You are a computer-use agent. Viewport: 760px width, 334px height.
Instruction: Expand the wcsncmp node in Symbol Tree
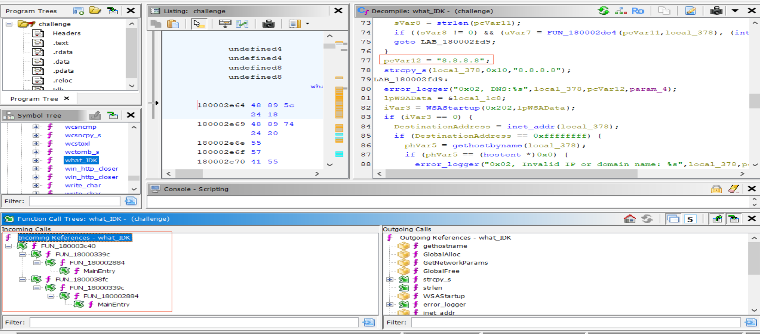coord(36,127)
